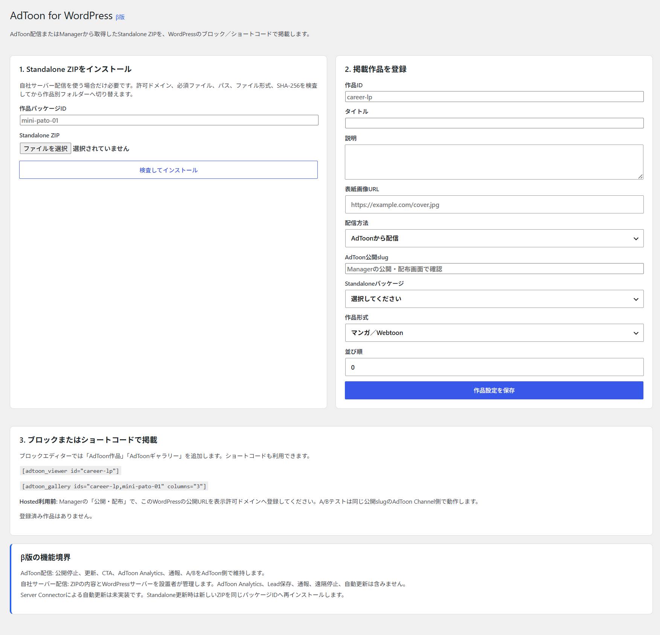Click the 検査してインストール button

click(168, 170)
